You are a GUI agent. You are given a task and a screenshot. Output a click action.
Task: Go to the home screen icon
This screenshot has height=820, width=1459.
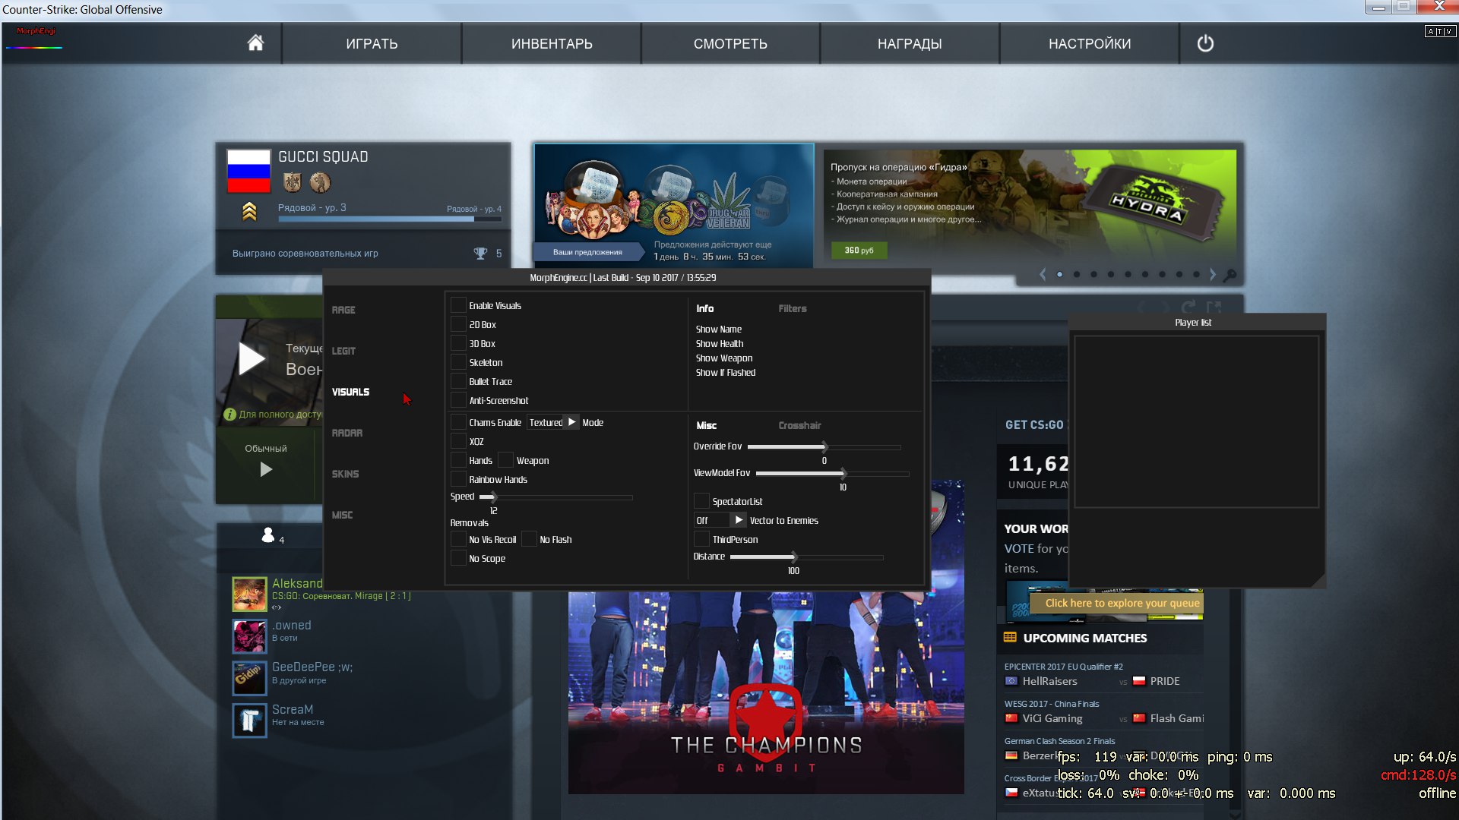[x=255, y=43]
